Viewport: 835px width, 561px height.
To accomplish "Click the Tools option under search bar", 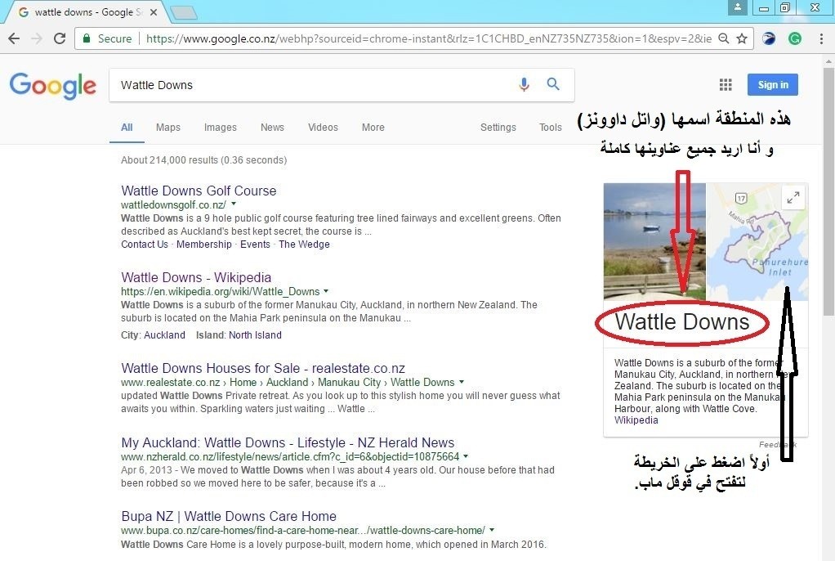I will (550, 128).
